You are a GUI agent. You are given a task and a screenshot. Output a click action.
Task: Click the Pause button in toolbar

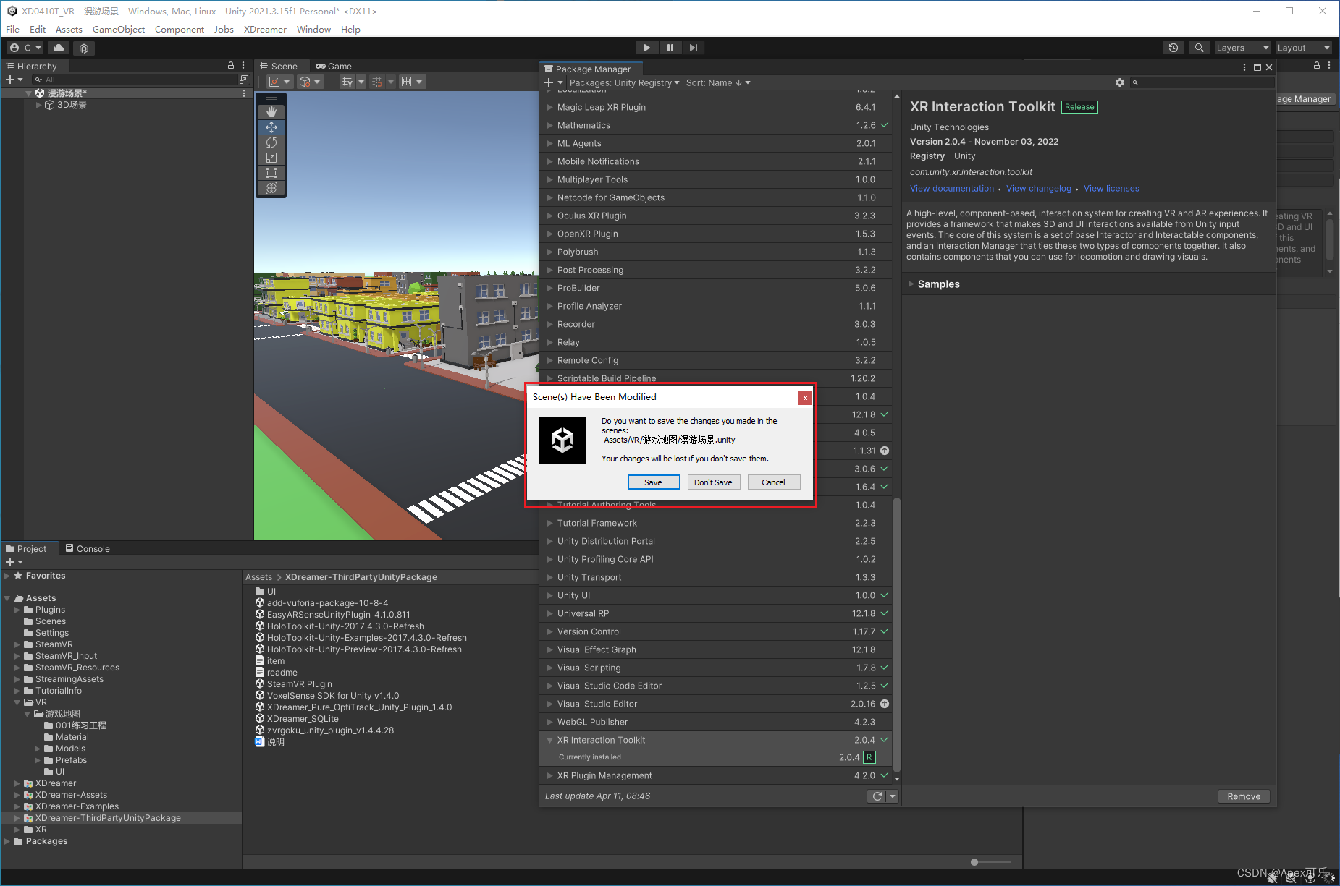coord(670,48)
